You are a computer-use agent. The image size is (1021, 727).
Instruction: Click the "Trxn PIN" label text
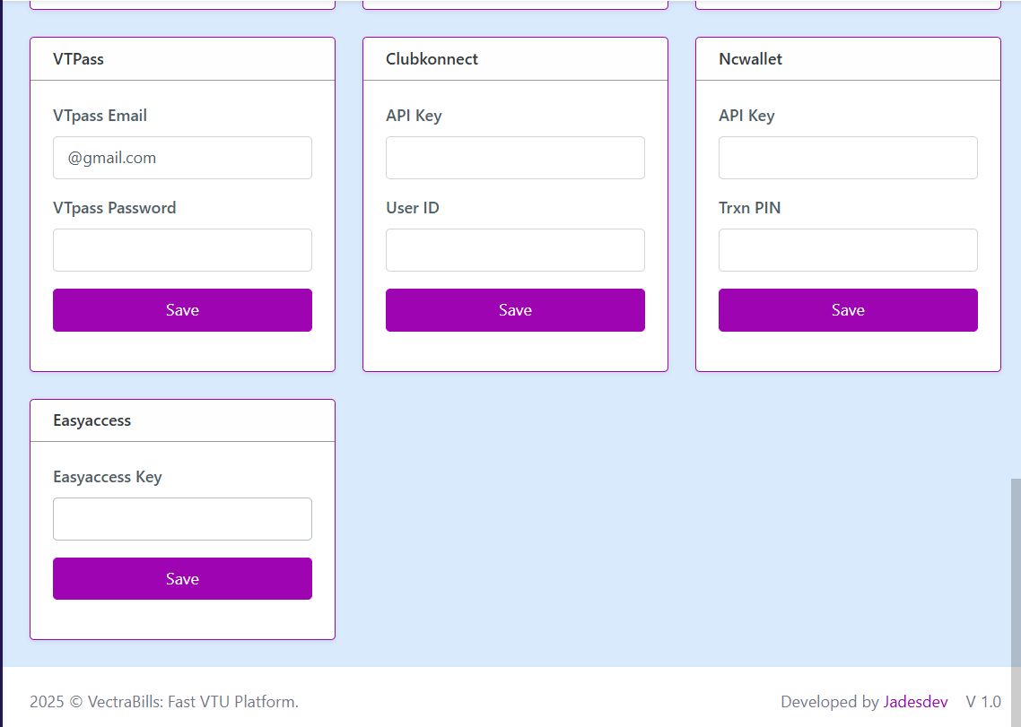click(749, 208)
